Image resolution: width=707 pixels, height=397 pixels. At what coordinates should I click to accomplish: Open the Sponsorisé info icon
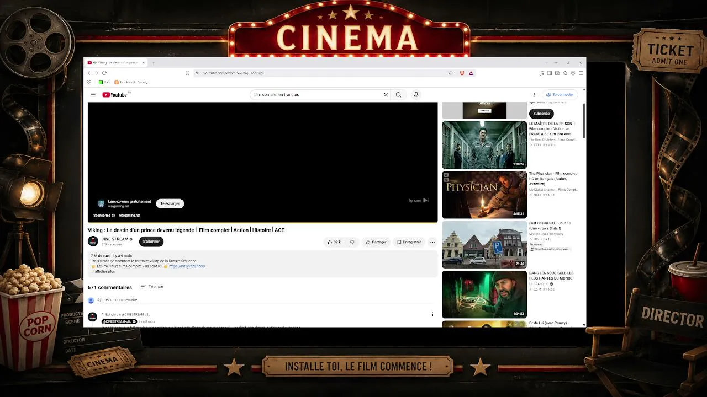click(x=113, y=216)
